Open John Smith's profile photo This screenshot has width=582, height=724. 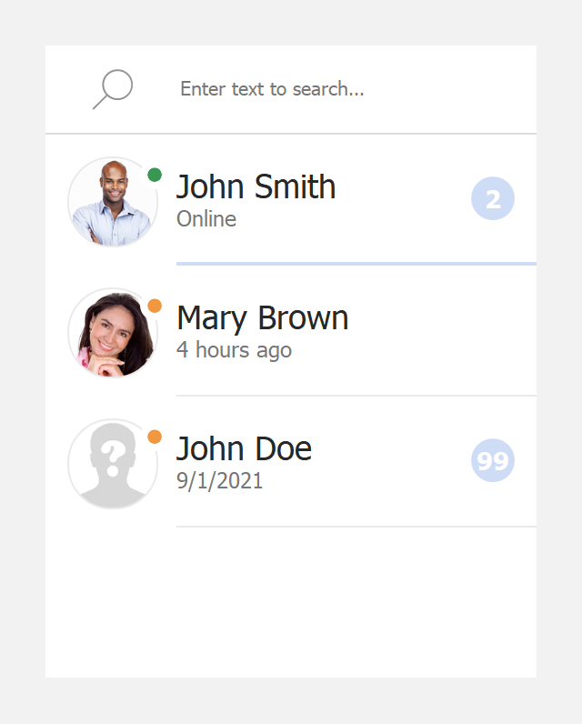click(113, 202)
